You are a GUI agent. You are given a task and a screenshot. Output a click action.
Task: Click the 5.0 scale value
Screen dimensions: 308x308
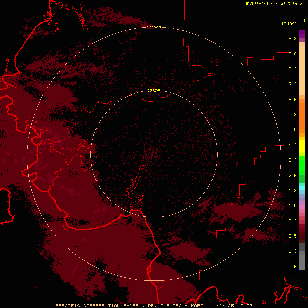click(x=293, y=130)
